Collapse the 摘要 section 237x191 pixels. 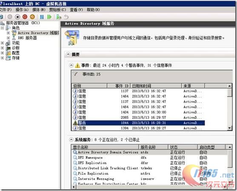click(x=69, y=54)
